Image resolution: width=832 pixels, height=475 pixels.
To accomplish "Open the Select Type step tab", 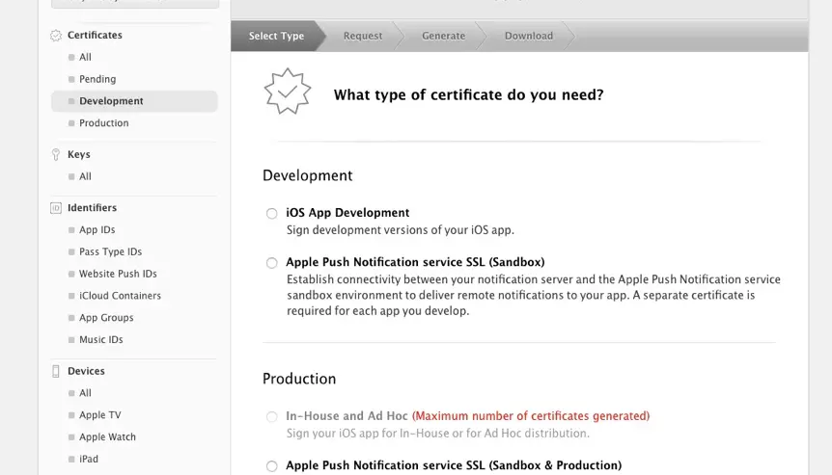I will pos(276,36).
